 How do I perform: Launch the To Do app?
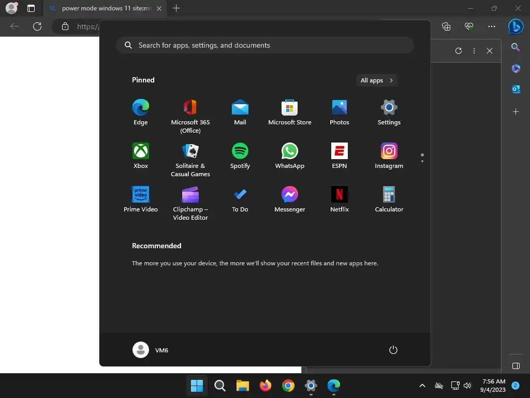coord(240,200)
